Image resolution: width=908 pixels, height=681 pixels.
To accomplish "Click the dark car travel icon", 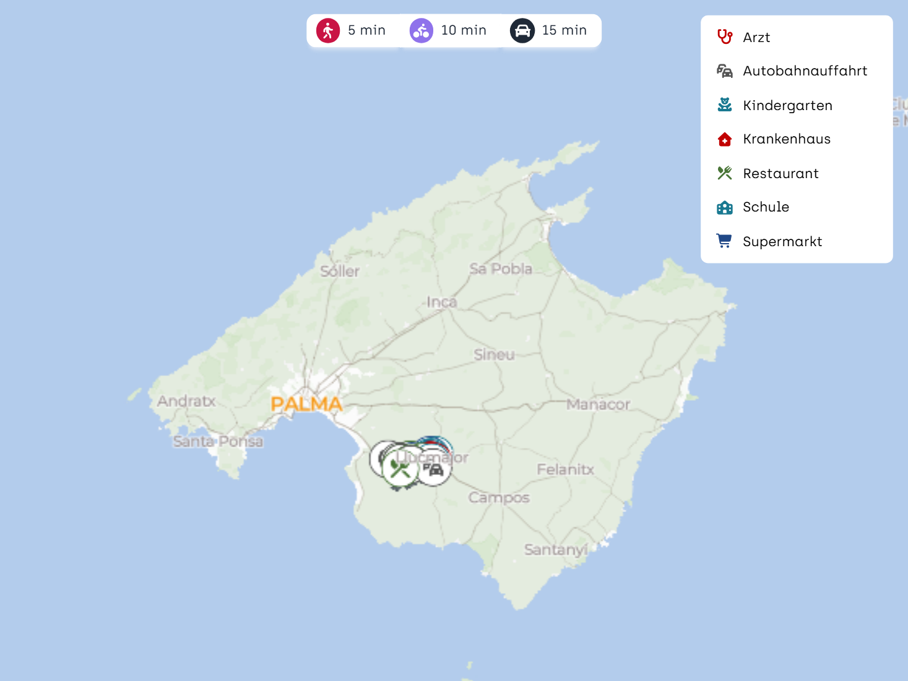I will (x=522, y=30).
